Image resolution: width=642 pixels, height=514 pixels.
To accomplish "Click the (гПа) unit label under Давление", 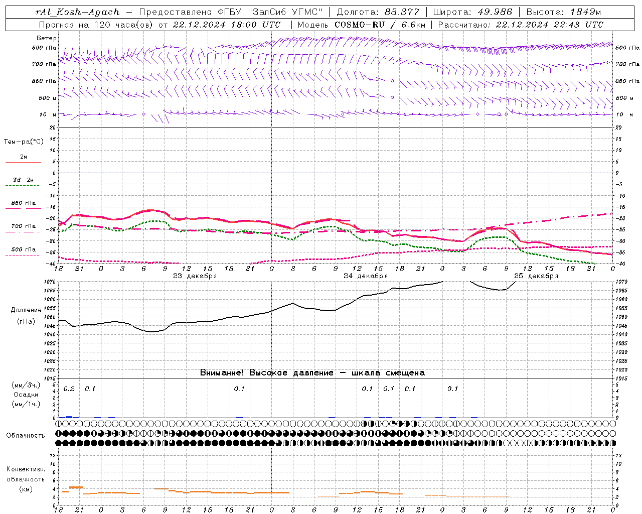I will point(26,322).
